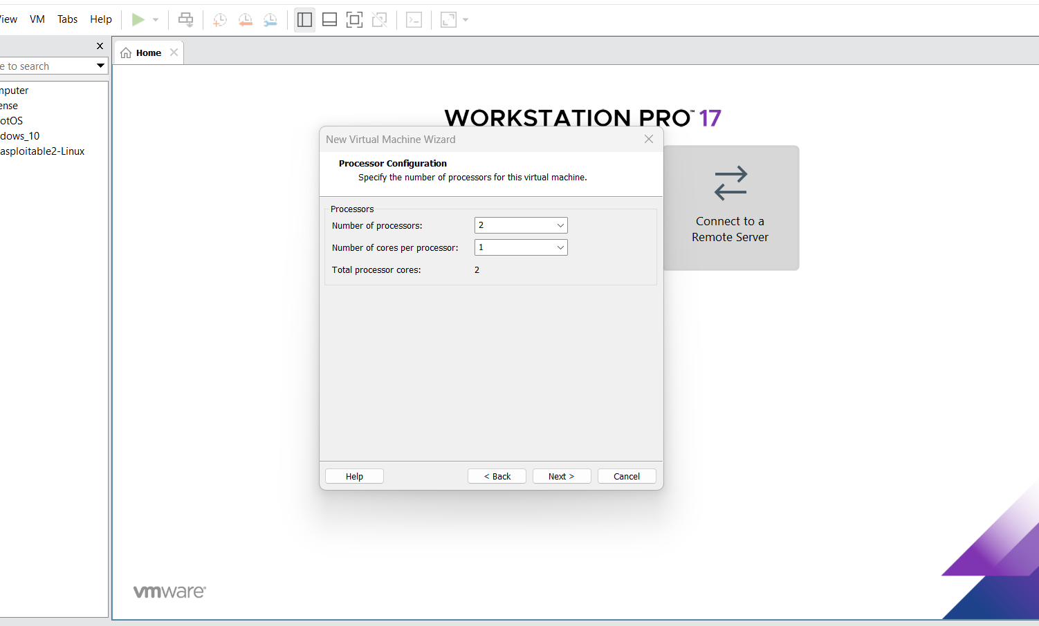Image resolution: width=1039 pixels, height=626 pixels.
Task: Click the house icon on Home tab
Action: pos(126,53)
